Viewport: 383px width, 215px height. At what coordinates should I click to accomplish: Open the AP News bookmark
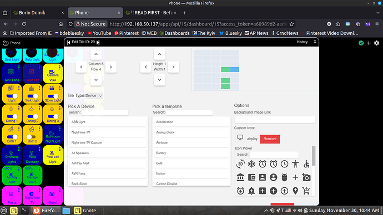pos(256,33)
